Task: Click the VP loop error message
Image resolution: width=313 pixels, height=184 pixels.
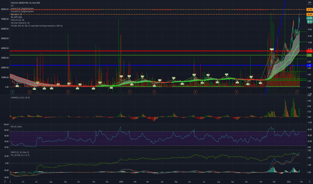Action: coord(37,26)
